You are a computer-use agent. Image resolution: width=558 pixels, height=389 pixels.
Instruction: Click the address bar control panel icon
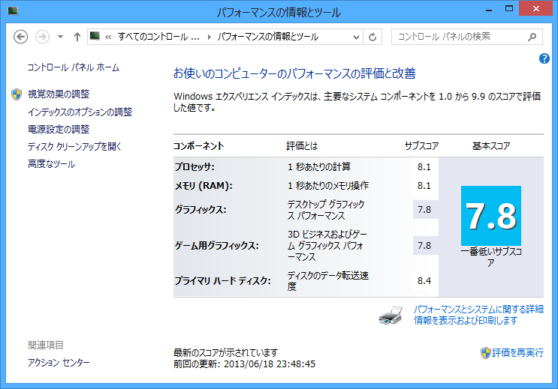(x=95, y=36)
